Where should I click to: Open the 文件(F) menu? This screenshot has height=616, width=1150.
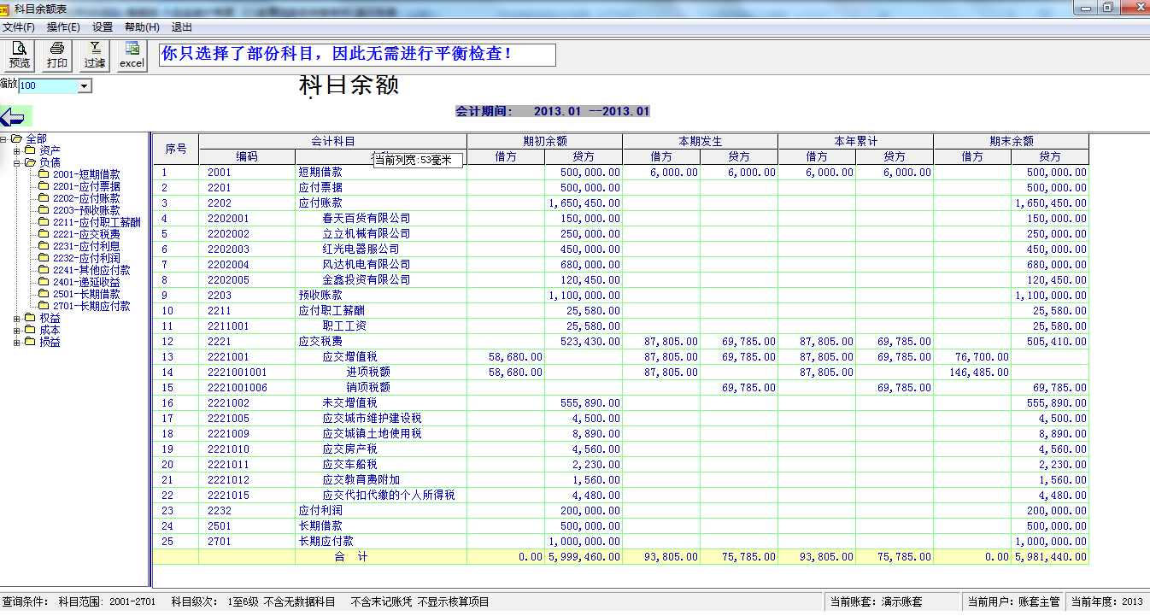(x=19, y=27)
